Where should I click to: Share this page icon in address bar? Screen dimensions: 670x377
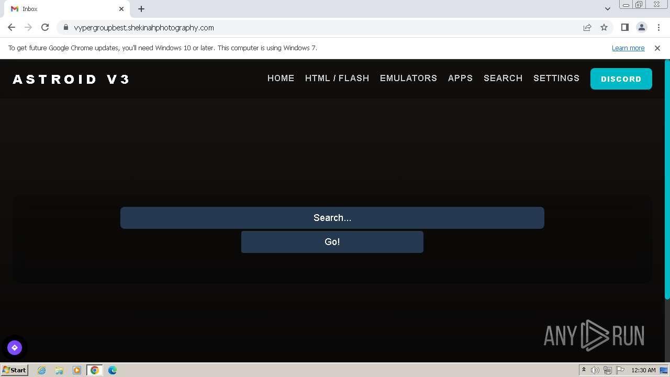[587, 28]
